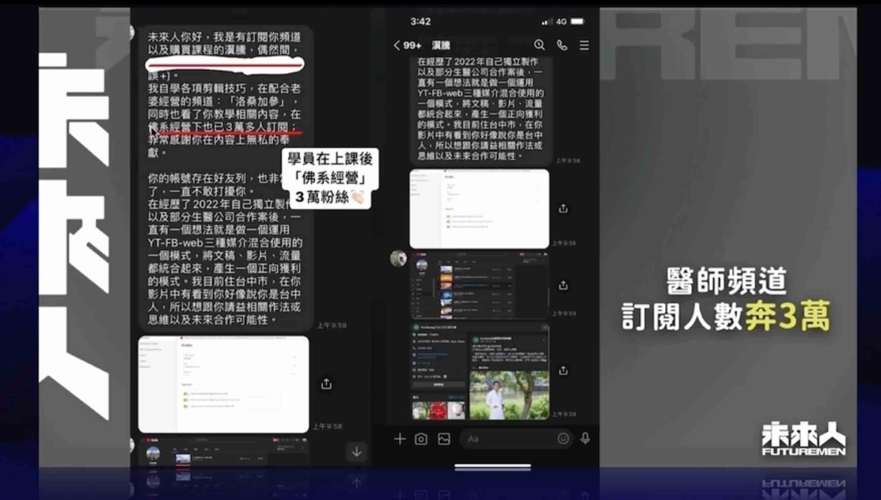
Task: Share the white profile screenshot in right chat
Action: [563, 208]
